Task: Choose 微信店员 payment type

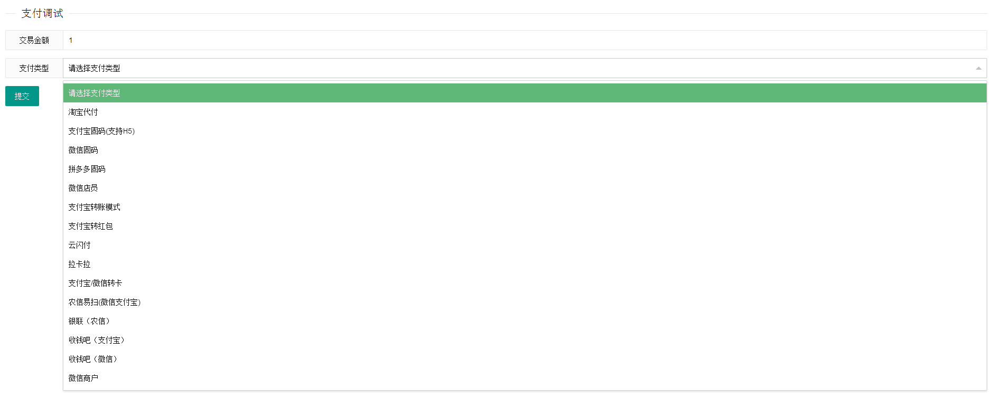Action: (x=83, y=188)
